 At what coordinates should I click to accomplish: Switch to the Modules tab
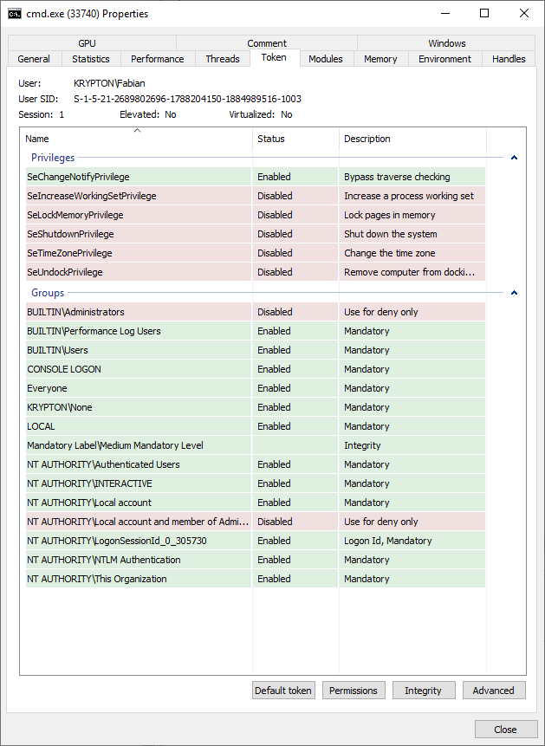[x=325, y=59]
